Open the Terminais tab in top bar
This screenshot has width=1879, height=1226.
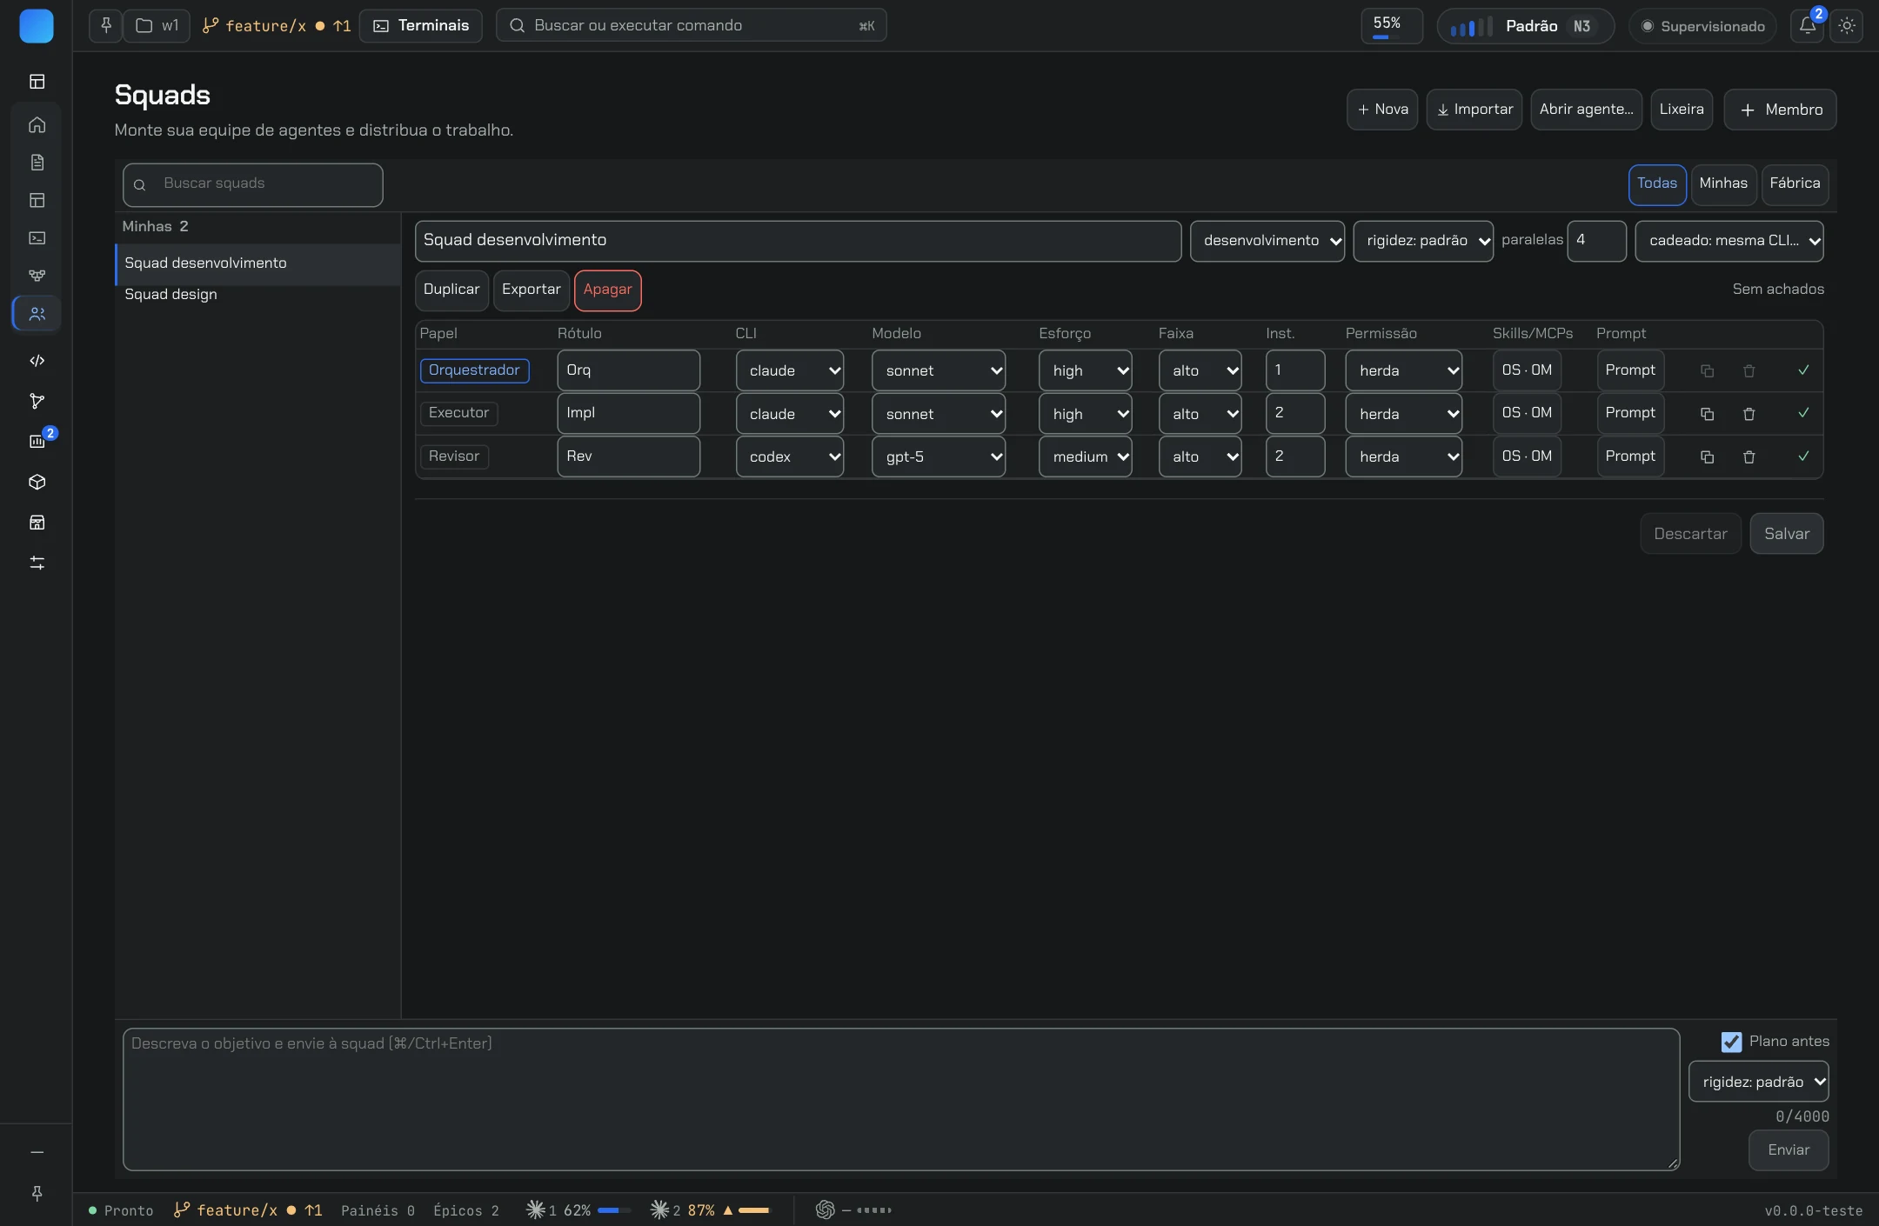tap(421, 25)
